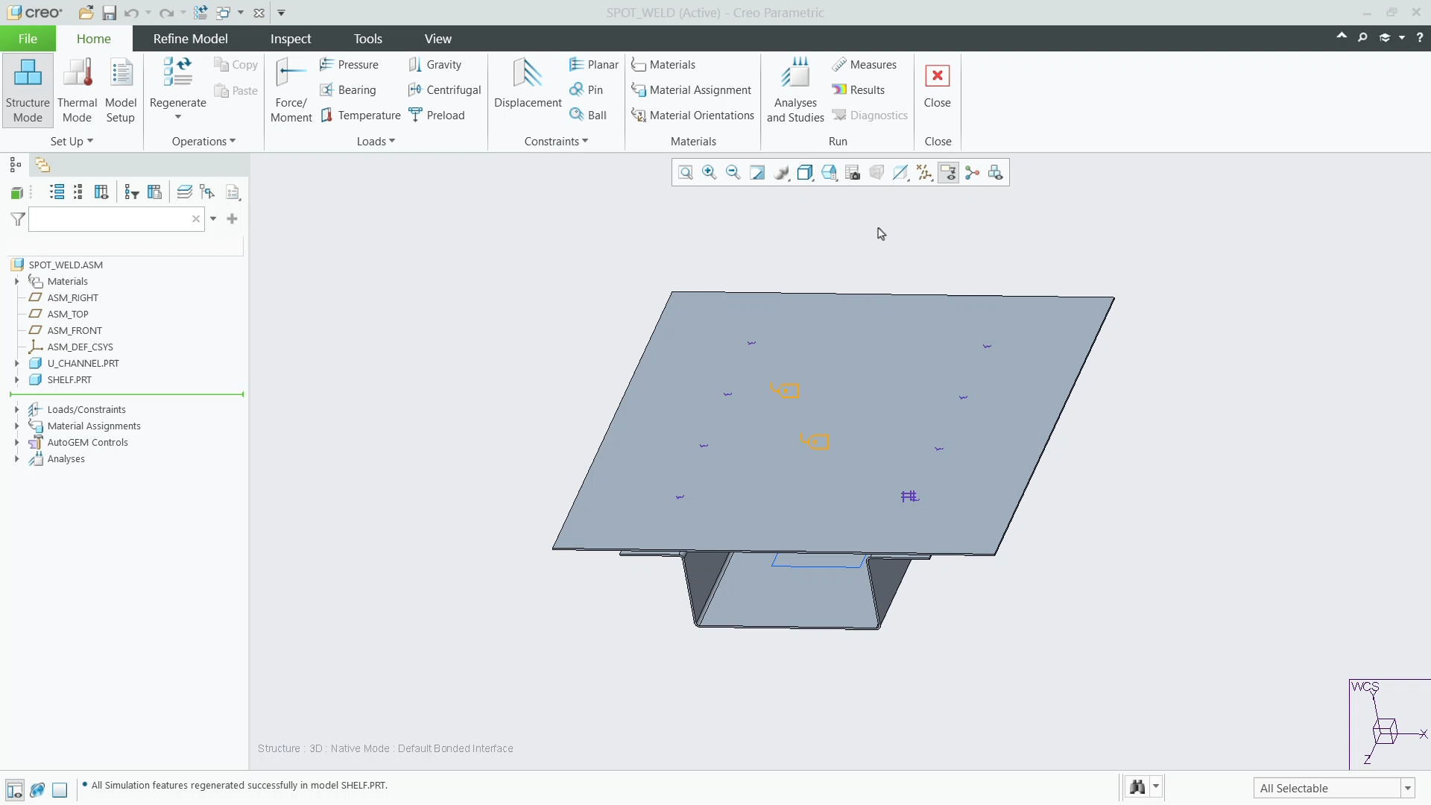1431x805 pixels.
Task: Expand the U_CHANNEL.PRT tree node
Action: click(16, 363)
